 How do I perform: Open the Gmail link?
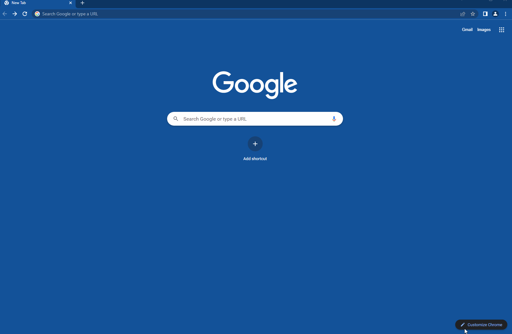[x=467, y=30]
